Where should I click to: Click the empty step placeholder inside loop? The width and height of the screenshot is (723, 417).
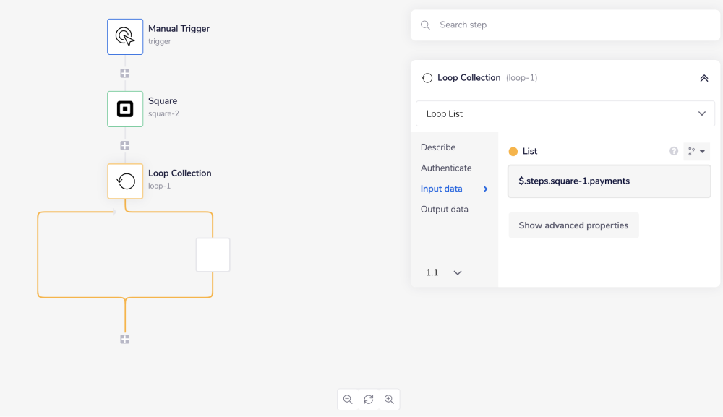click(x=213, y=255)
